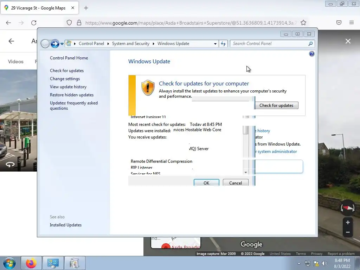Click Windows Update breadcrumb

pyautogui.click(x=173, y=44)
